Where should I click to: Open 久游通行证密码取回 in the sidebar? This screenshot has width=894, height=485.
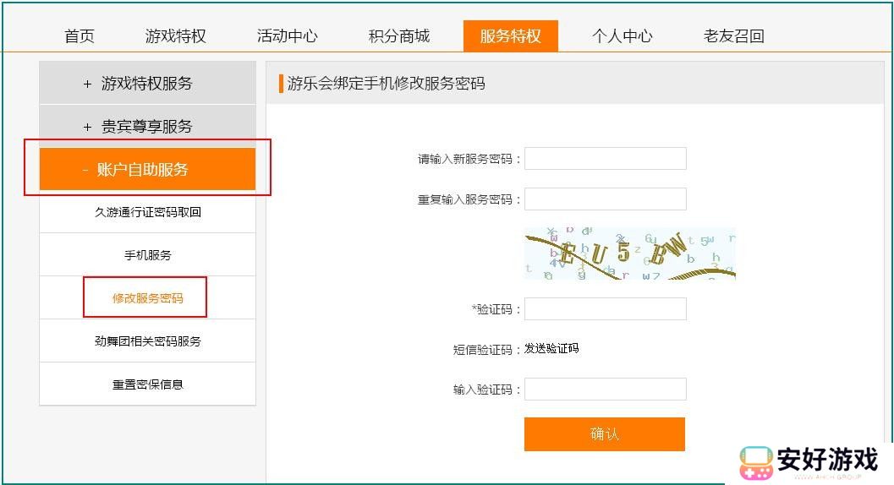[x=147, y=212]
